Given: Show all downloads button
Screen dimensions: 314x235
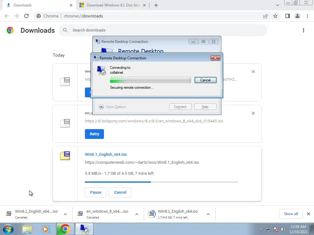Looking at the screenshot, I should pos(291,214).
